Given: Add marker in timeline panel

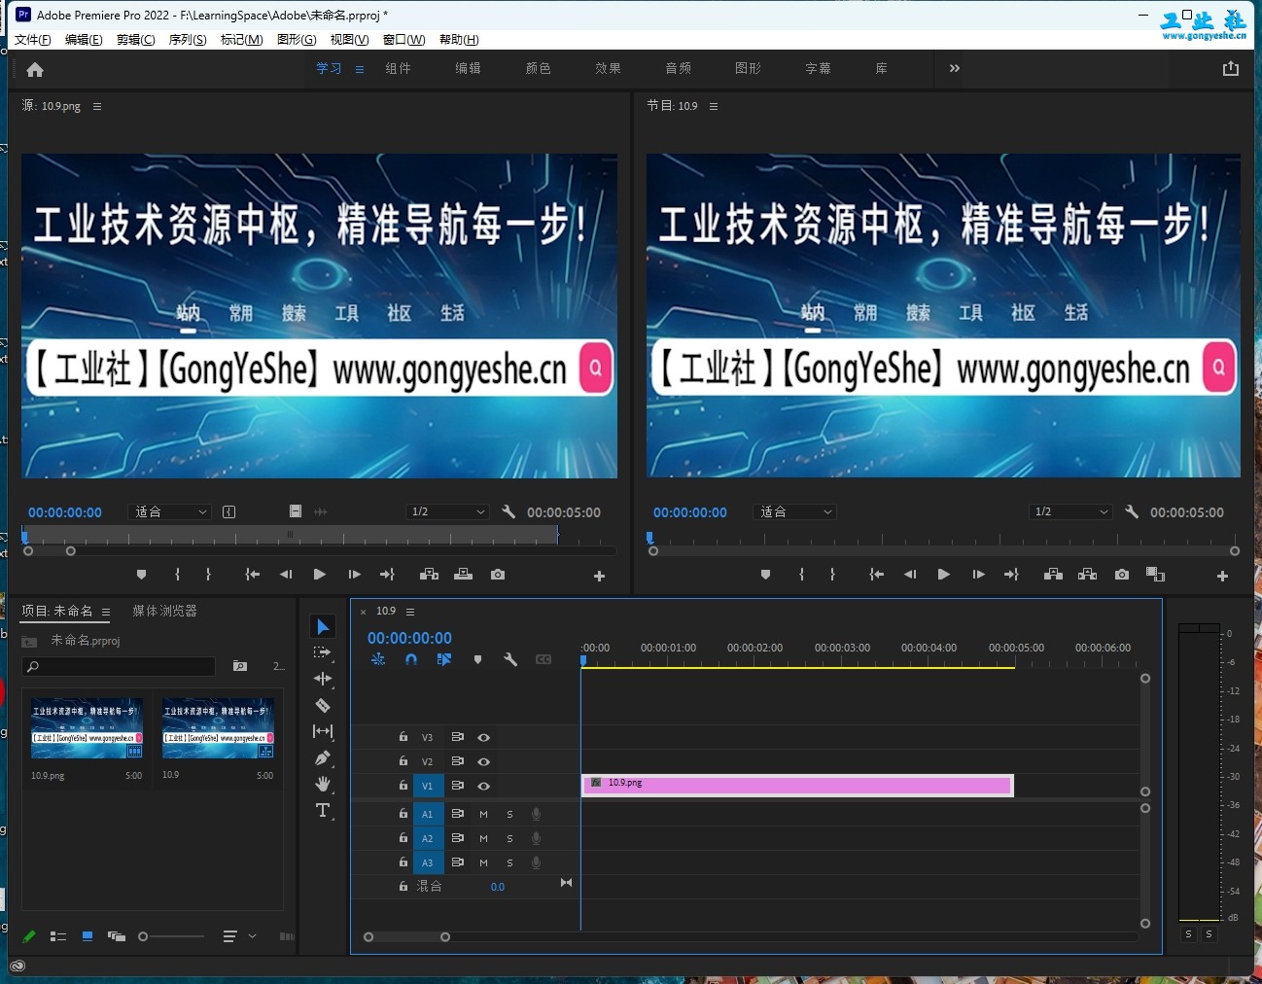Looking at the screenshot, I should coord(477,659).
